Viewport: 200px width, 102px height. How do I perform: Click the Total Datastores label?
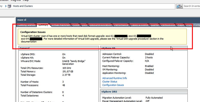click(x=30, y=96)
